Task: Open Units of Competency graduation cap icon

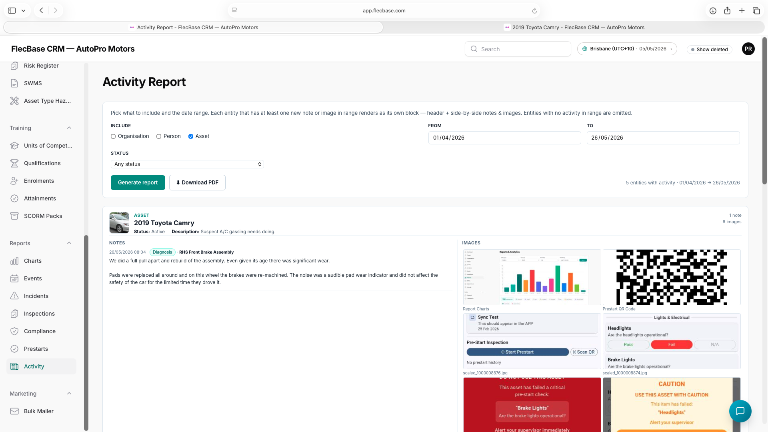Action: pos(14,146)
